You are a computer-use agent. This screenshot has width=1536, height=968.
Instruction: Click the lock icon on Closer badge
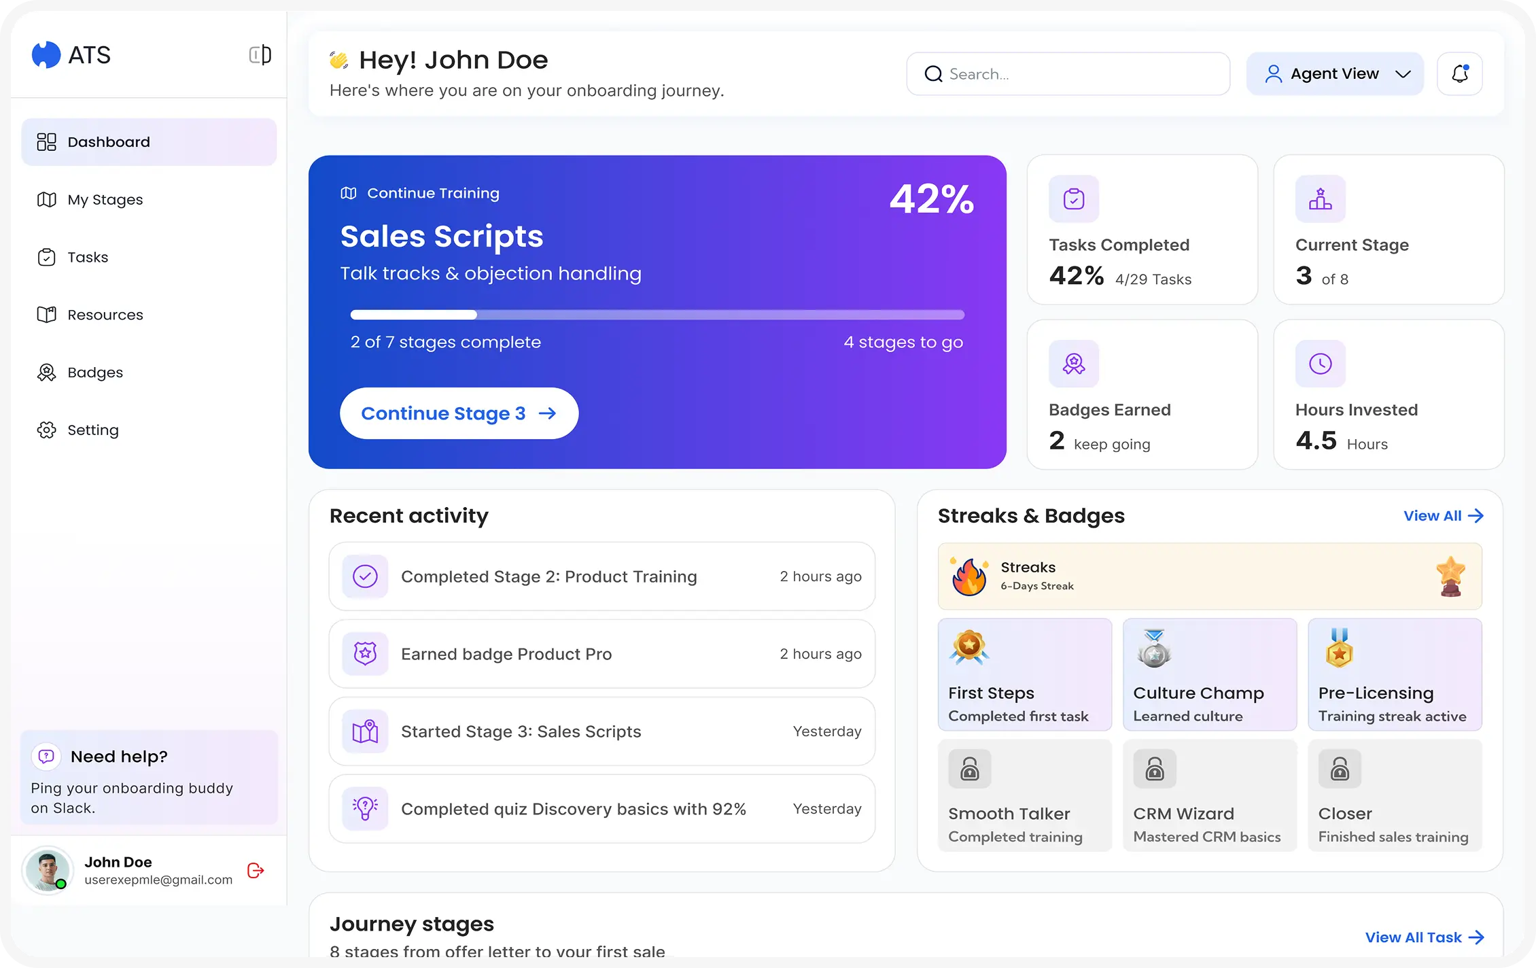[x=1340, y=769]
